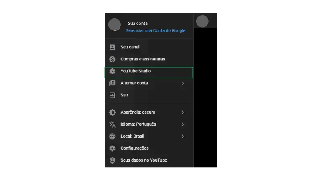Choose Sair to sign out
The width and height of the screenshot is (321, 180).
149,95
